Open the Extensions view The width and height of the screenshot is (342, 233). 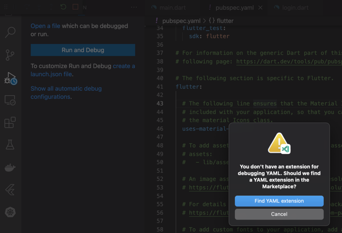click(10, 123)
